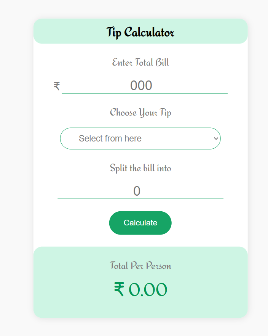Image resolution: width=268 pixels, height=336 pixels.
Task: Click the rupee symbol beside the bill input
Action: pyautogui.click(x=56, y=85)
